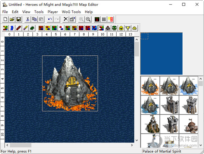Select the road placement tool
This screenshot has height=154, width=204.
click(x=19, y=28)
